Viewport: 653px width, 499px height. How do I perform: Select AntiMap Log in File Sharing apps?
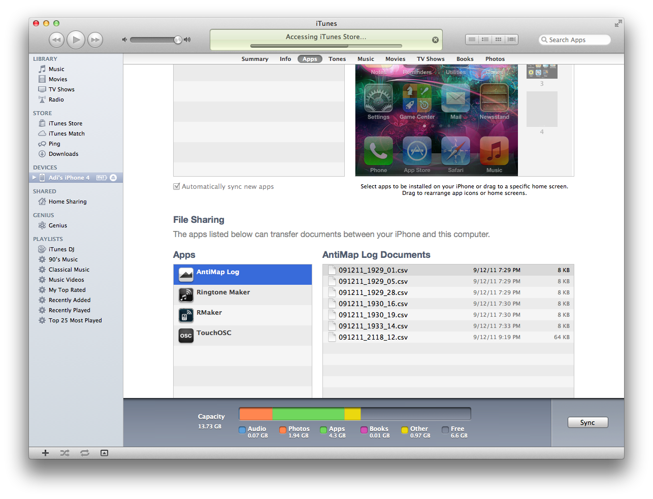point(243,275)
